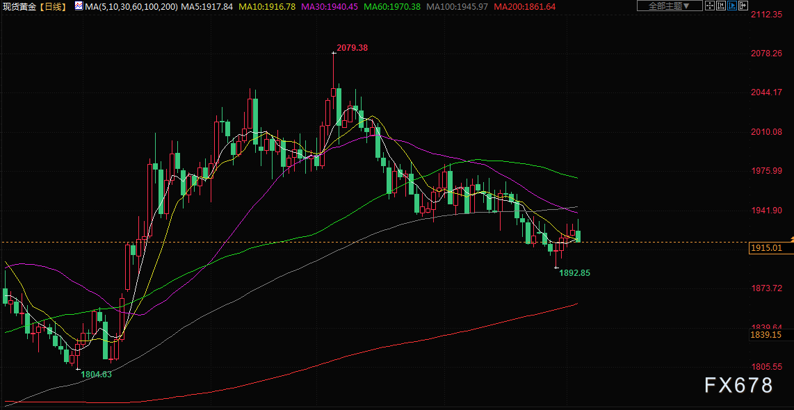Click the crosshair cursor icon
Screen dimensions: 794x410
point(710,6)
